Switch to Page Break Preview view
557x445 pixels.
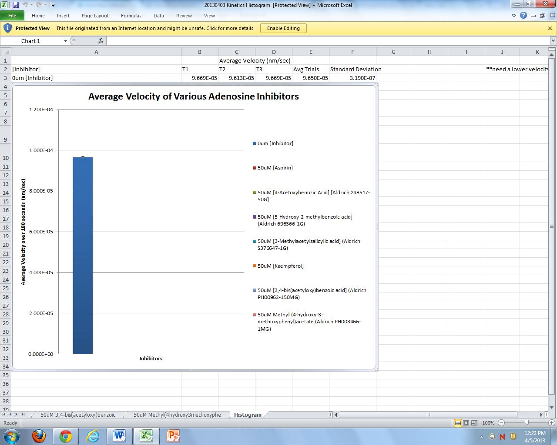point(474,423)
